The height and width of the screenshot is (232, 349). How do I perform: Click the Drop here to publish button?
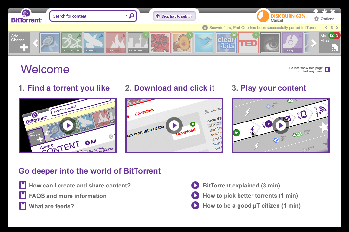click(x=174, y=16)
